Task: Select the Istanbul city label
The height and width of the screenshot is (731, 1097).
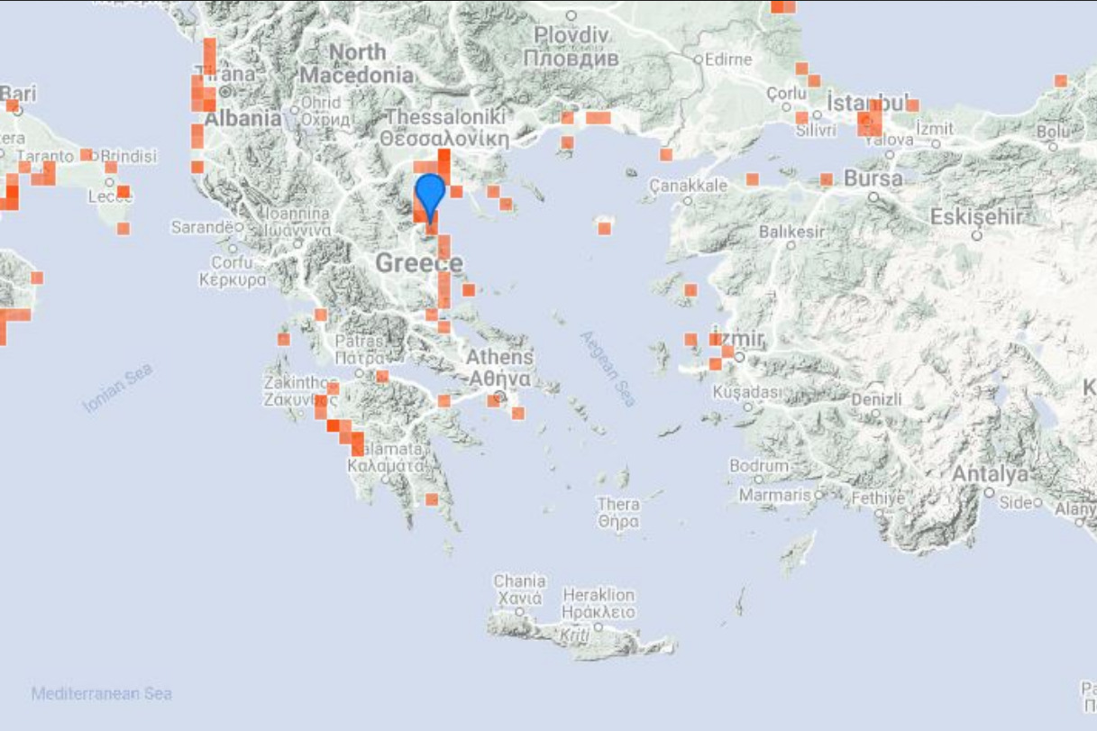Action: 871,102
